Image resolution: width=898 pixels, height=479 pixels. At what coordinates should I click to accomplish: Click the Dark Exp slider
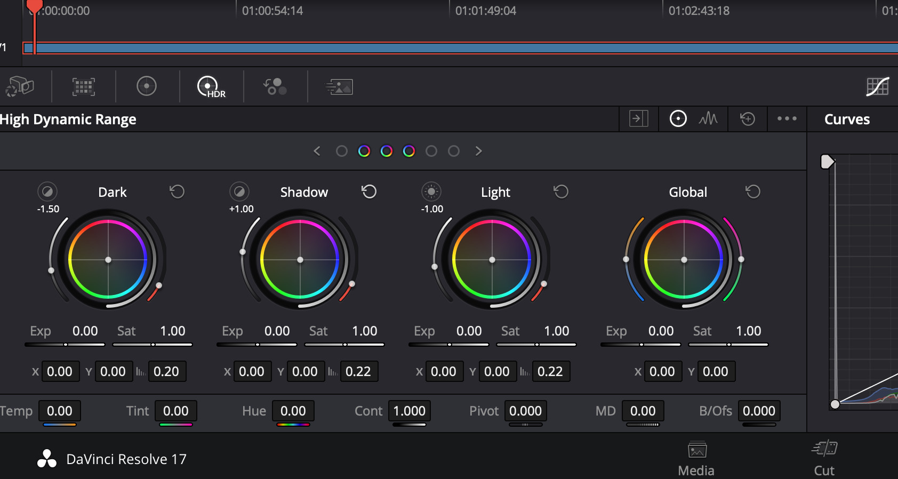pos(65,345)
